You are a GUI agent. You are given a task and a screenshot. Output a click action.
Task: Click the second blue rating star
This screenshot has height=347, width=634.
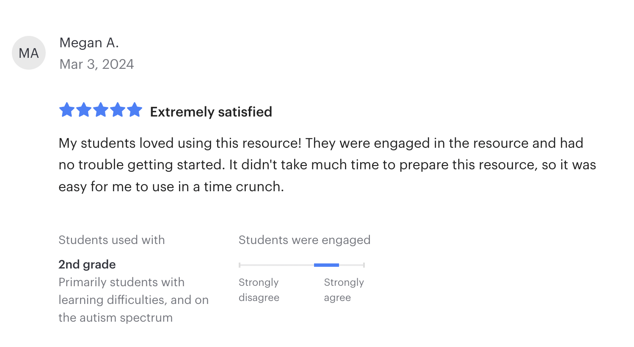(x=84, y=110)
